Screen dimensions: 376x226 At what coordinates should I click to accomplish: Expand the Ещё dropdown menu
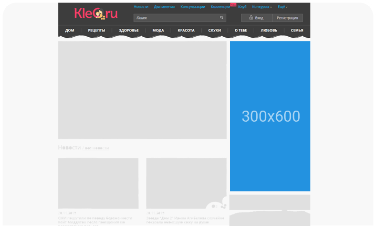point(283,7)
